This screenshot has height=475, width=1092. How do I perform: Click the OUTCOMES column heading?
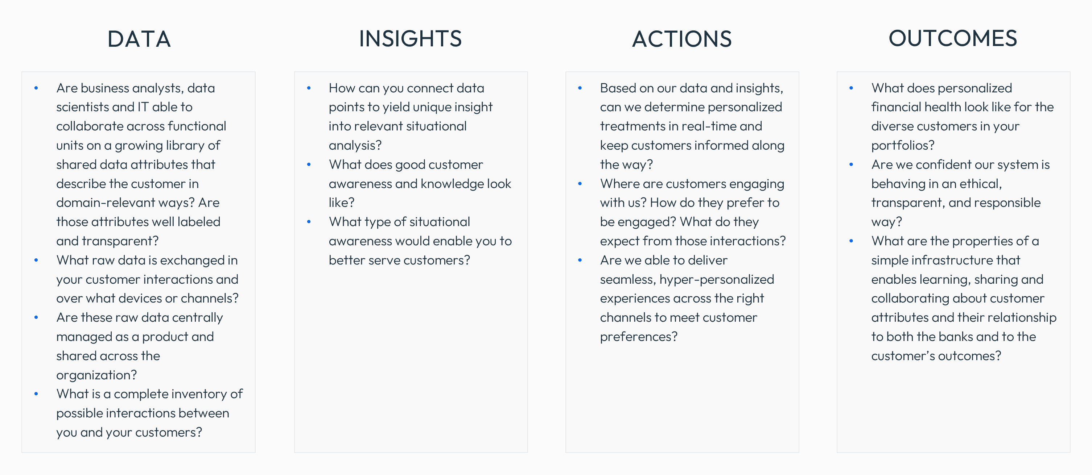coord(952,39)
